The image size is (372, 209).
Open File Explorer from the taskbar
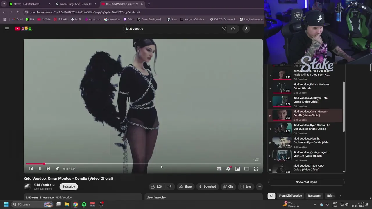67,204
